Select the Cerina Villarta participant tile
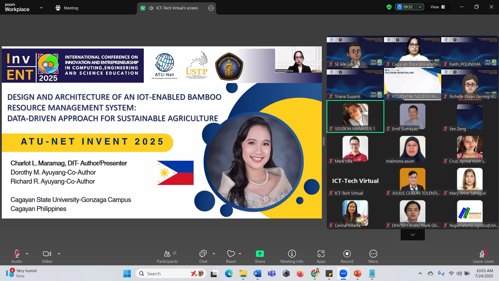The image size is (499, 281). pos(355,213)
